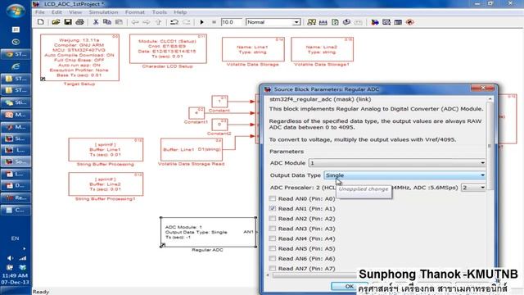Open the Output Data Type dropdown

coord(404,175)
